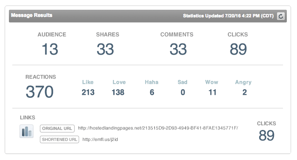Image resolution: width=297 pixels, height=160 pixels.
Task: Click the Message Results panel title
Action: (32, 15)
